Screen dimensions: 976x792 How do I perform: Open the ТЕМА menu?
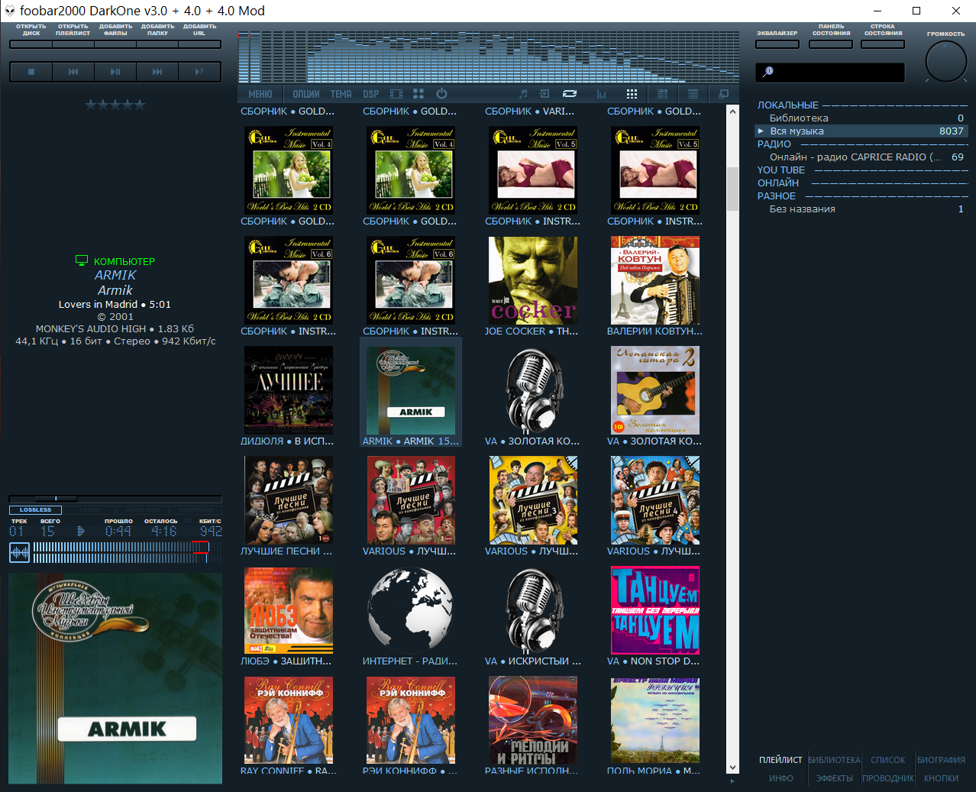coord(341,94)
